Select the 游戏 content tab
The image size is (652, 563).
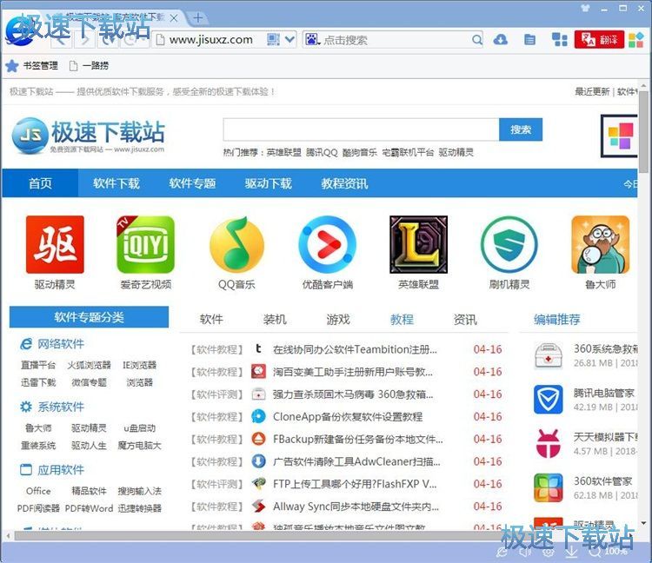click(338, 320)
